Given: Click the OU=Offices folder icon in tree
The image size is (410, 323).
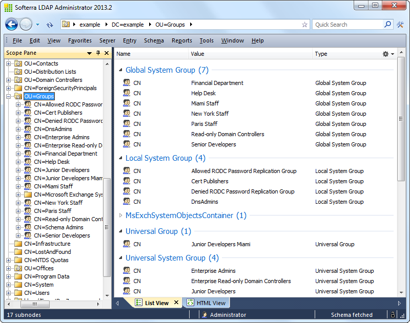Looking at the screenshot, I should click(18, 268).
